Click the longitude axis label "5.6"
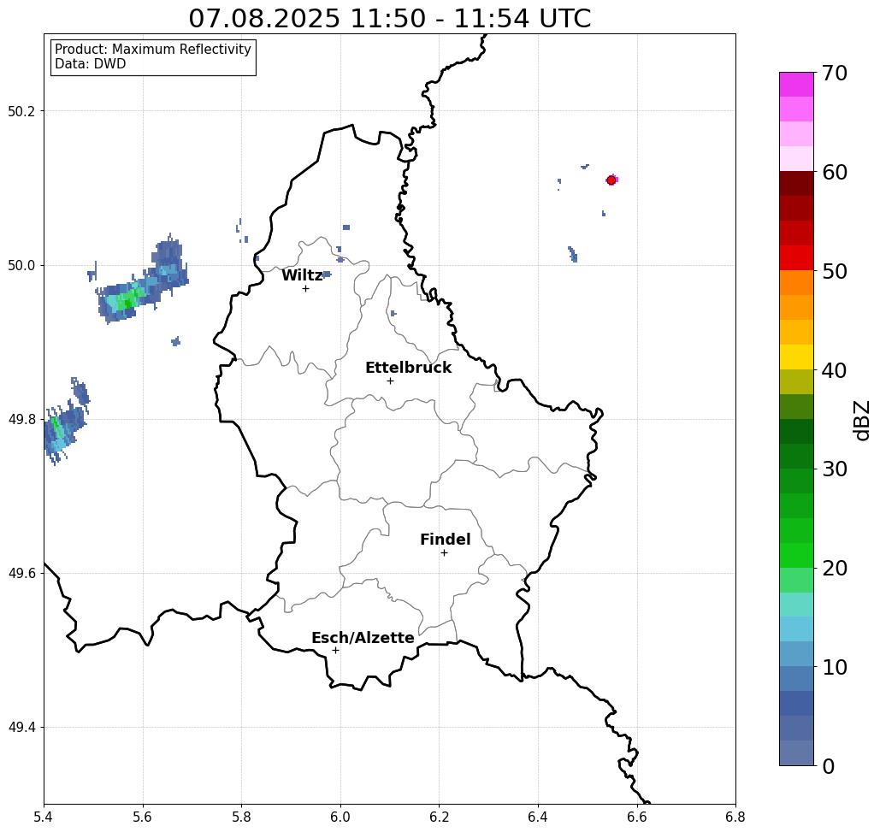 point(143,817)
